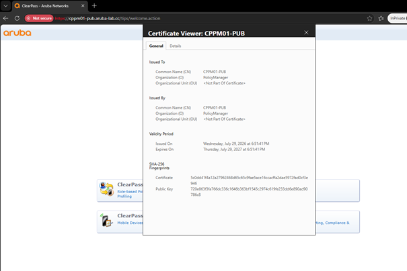
Task: Click Issued By Not Part Of Certificate value
Action: click(224, 119)
